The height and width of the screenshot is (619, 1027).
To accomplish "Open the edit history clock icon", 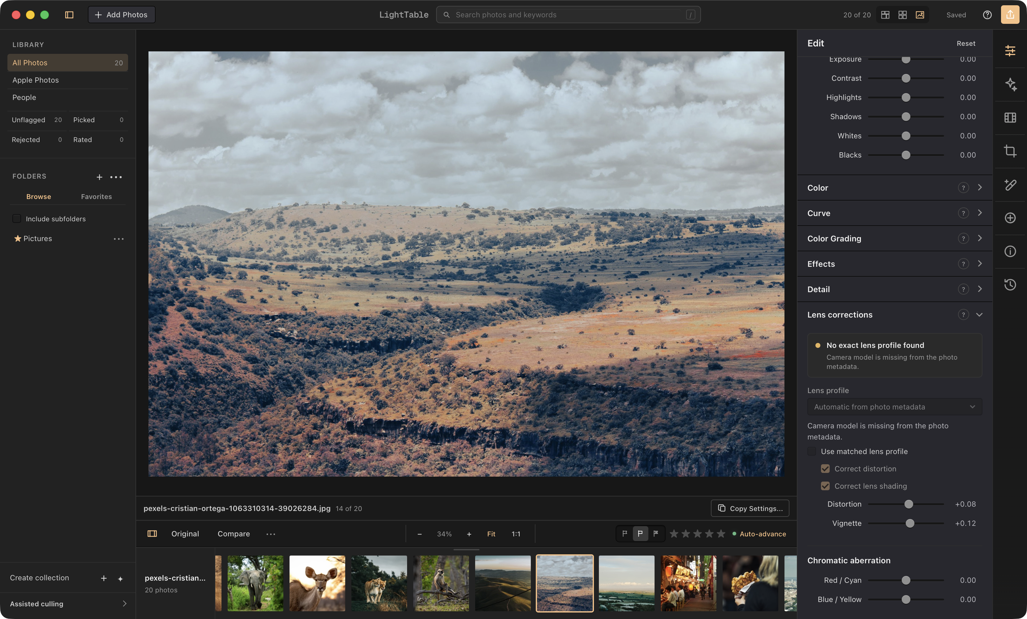I will click(x=1009, y=285).
